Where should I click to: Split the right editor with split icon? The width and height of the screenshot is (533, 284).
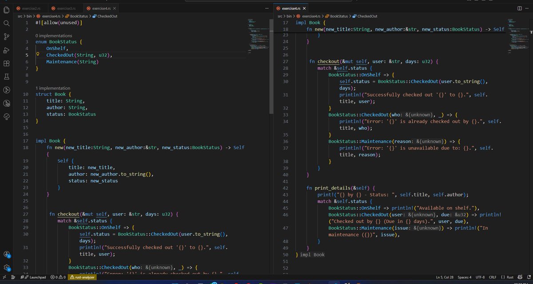click(x=520, y=8)
